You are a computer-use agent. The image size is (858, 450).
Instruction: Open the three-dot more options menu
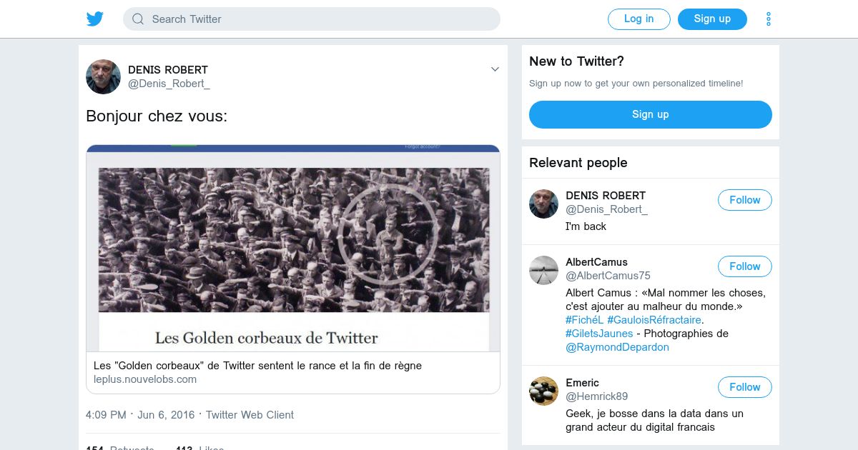(x=769, y=19)
